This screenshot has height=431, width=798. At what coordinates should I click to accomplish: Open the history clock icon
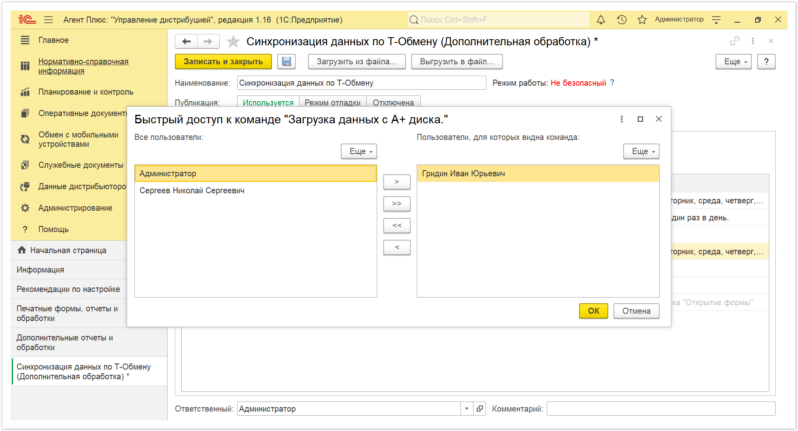[622, 20]
